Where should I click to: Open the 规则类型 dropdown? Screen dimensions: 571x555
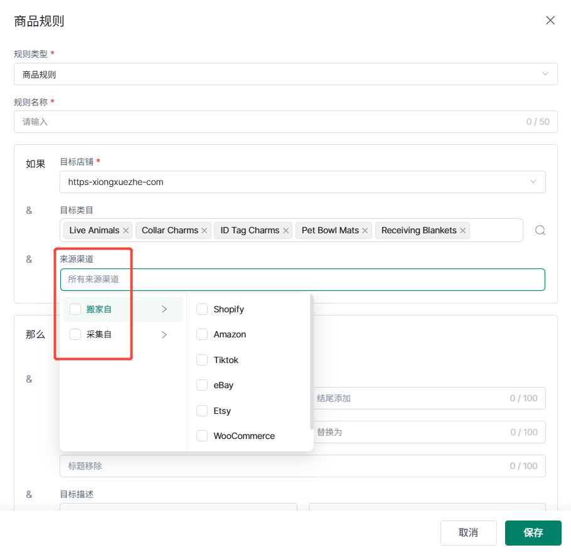[x=285, y=74]
